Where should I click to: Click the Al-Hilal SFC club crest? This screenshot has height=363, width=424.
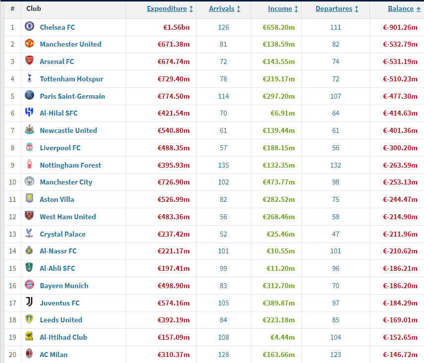pos(29,112)
